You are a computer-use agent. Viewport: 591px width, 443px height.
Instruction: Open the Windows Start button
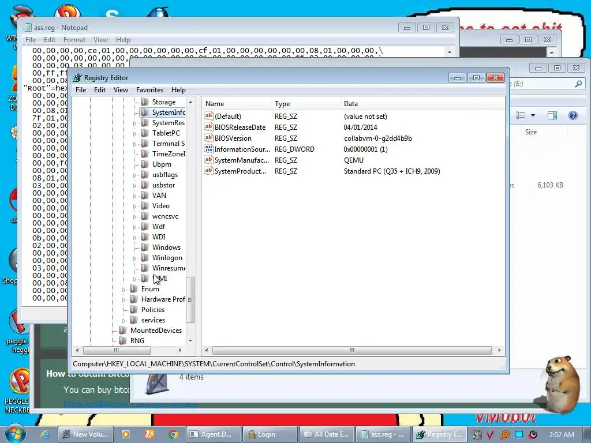[x=15, y=434]
